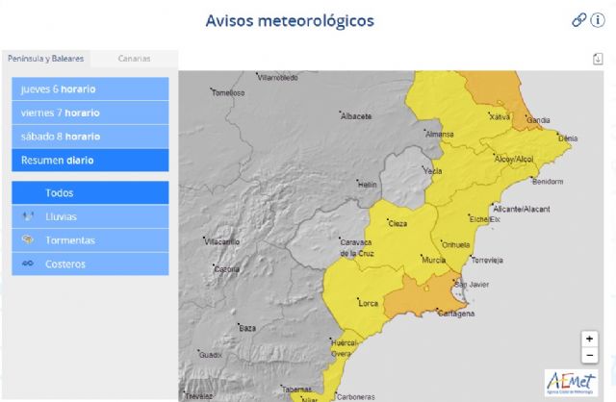Viewport: 616px width, 402px height.
Task: Click the storm cloud icon for Tormentas
Action: pos(27,239)
